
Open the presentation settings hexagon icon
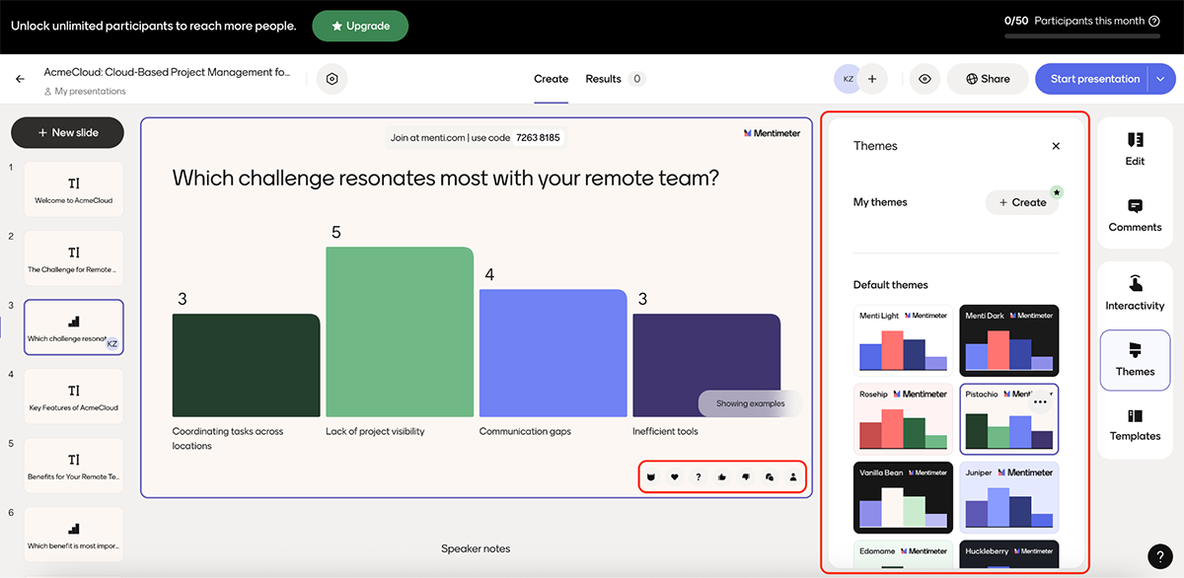coord(333,79)
